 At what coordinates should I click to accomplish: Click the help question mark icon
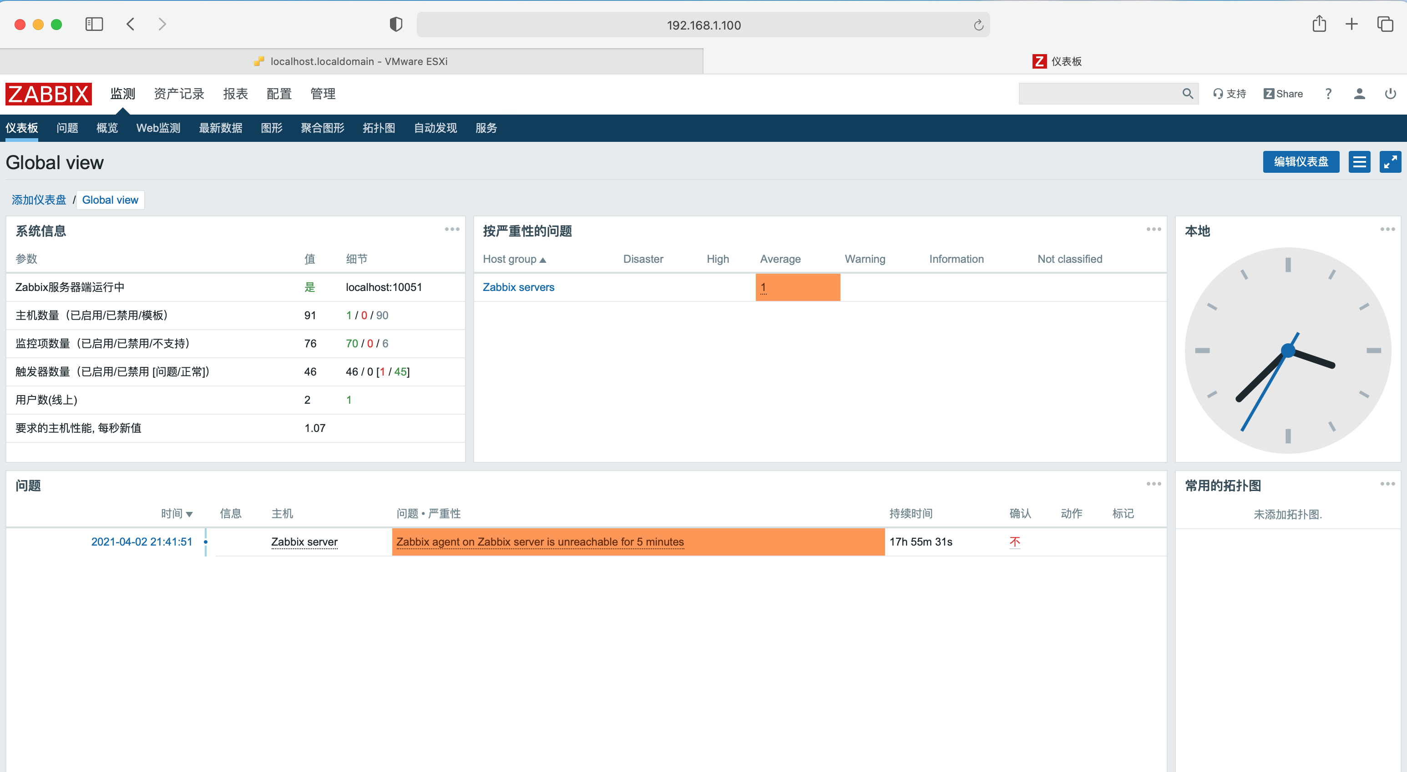1328,94
